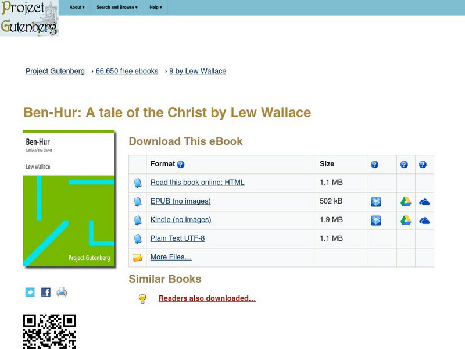Save EPUB to OneDrive

425,201
